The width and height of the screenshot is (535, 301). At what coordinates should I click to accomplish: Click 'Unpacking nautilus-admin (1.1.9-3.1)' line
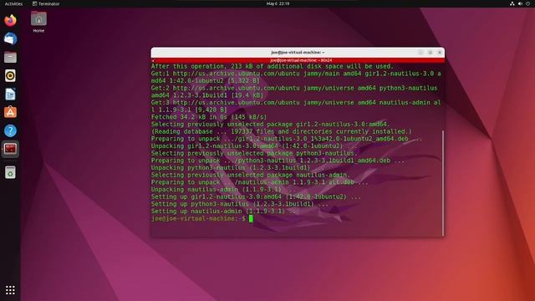[223, 190]
